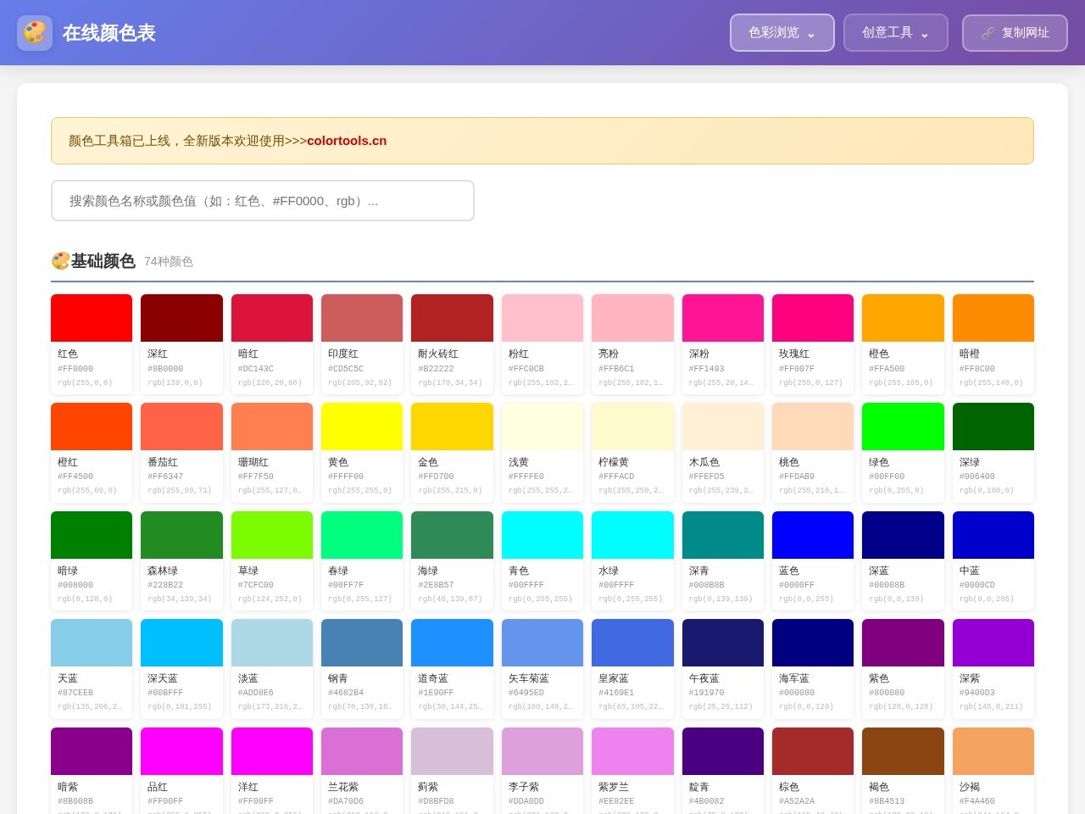Click the chevron arrow on 创意工具
This screenshot has width=1085, height=814.
[x=924, y=34]
